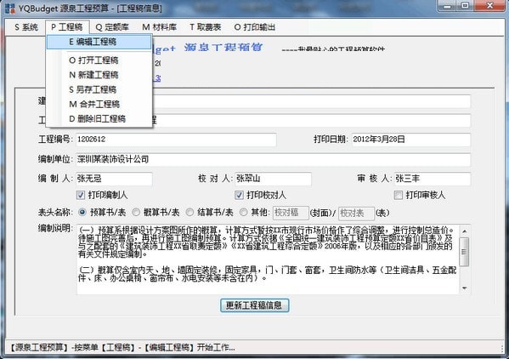This screenshot has height=359, width=509.
Task: Select the 结算书/表 radio button
Action: (x=189, y=213)
